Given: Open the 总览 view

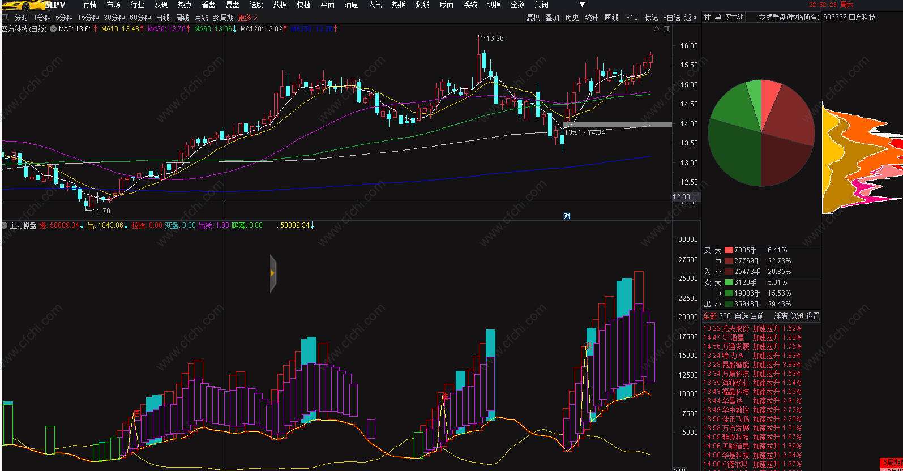Looking at the screenshot, I should 797,316.
